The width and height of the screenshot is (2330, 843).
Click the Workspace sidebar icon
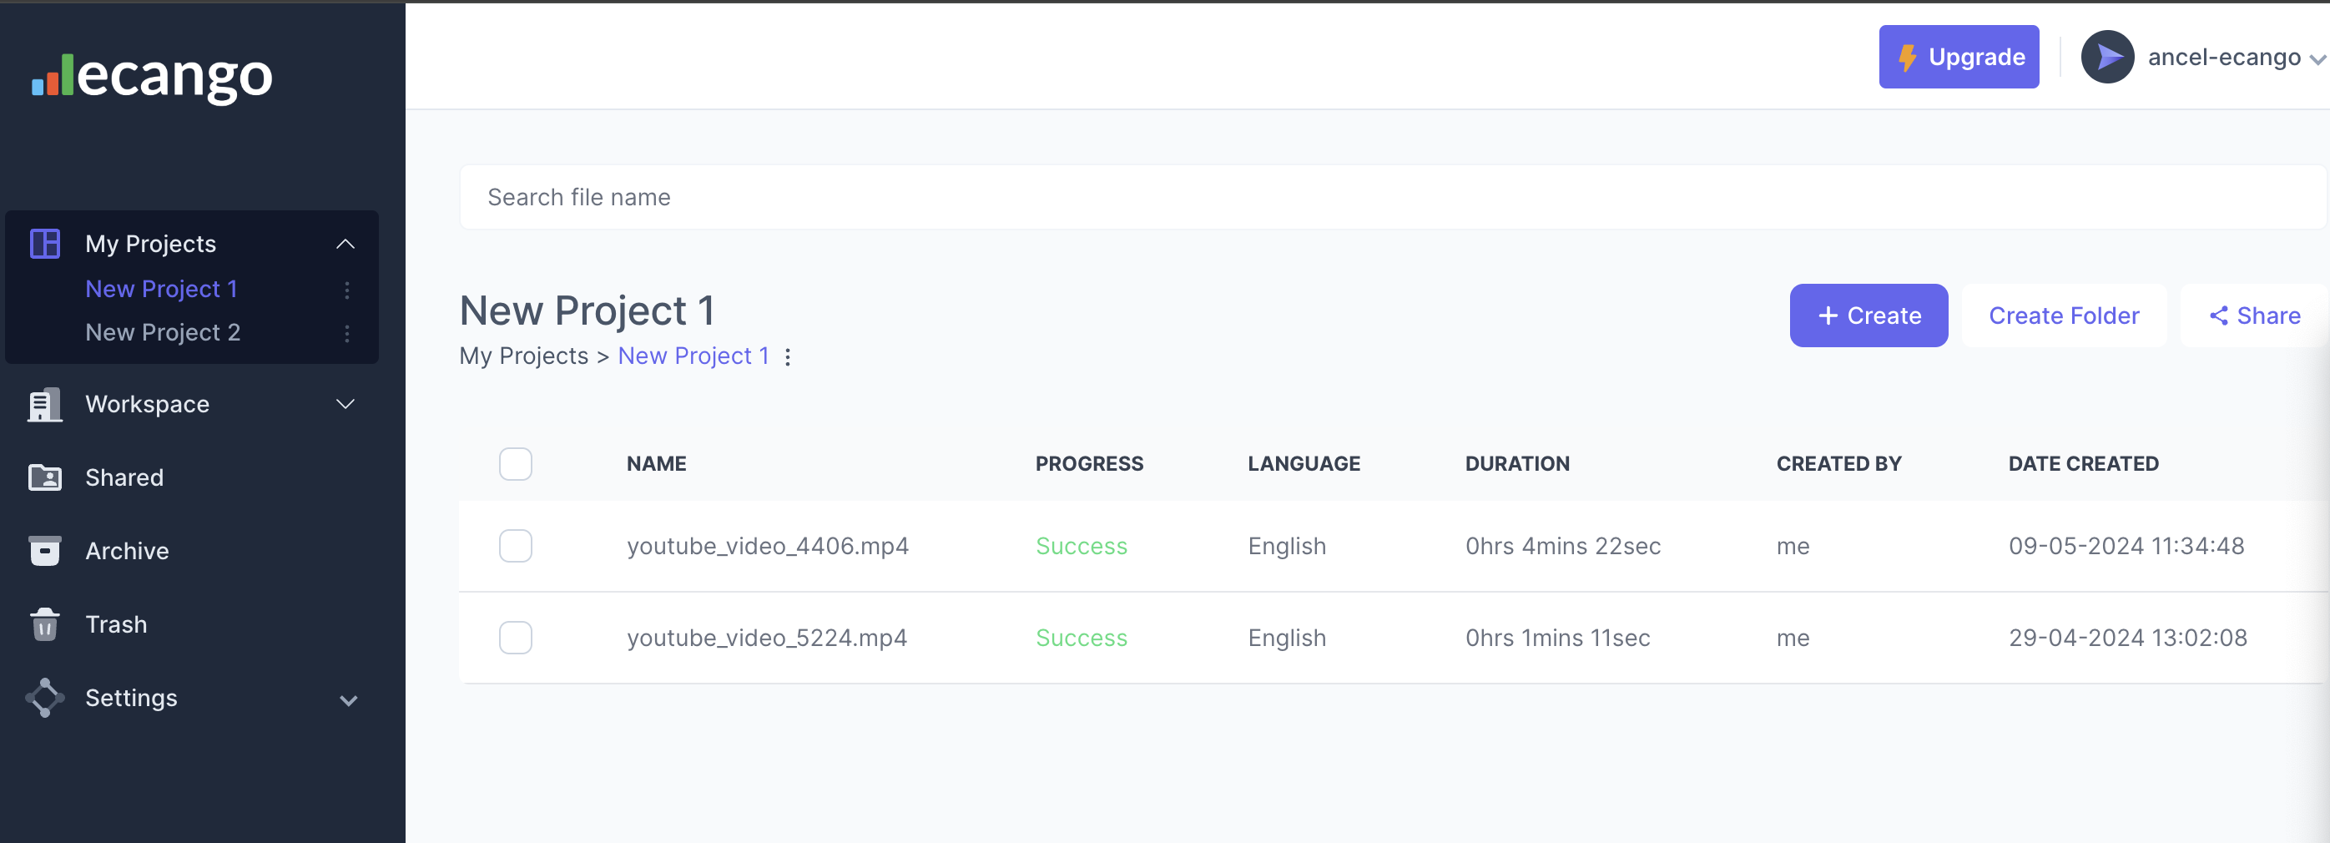(45, 404)
